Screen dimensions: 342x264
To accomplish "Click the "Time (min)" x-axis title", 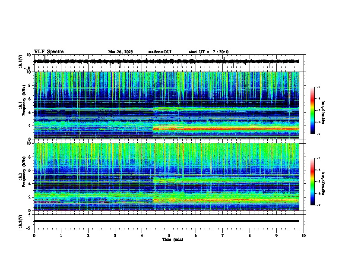I will click(173, 239).
